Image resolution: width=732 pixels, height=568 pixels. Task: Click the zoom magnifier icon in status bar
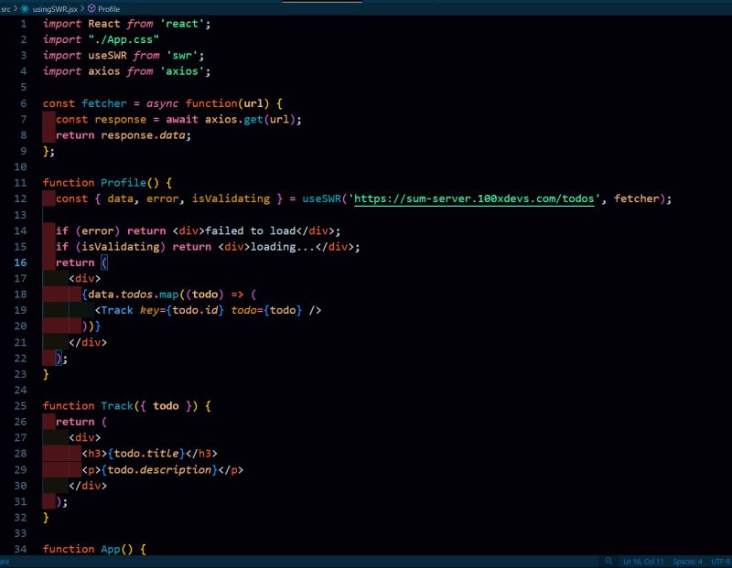pyautogui.click(x=608, y=561)
